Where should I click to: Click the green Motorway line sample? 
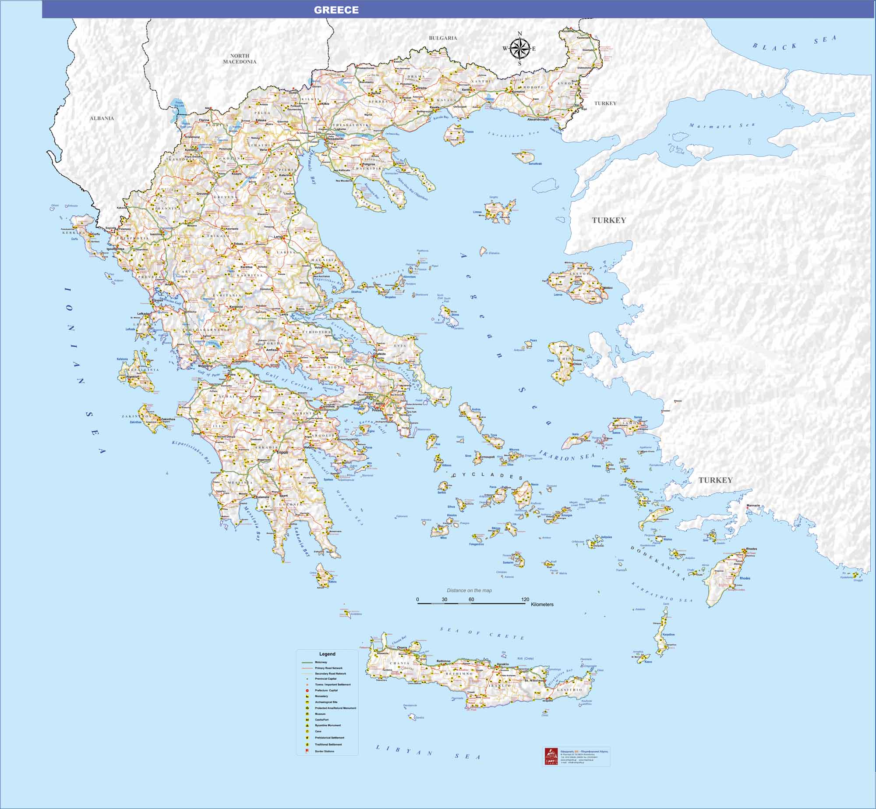[307, 663]
